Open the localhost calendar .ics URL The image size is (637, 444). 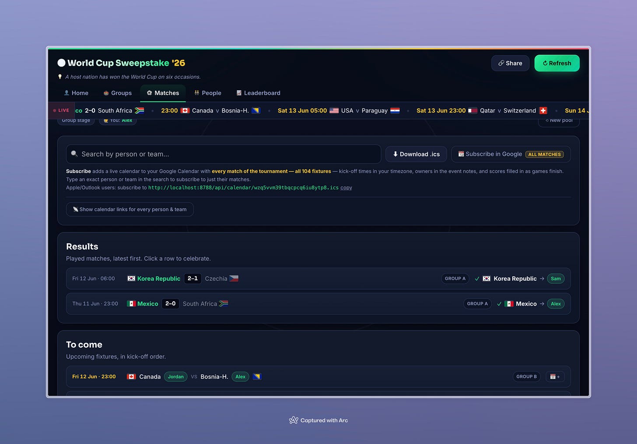(x=243, y=187)
